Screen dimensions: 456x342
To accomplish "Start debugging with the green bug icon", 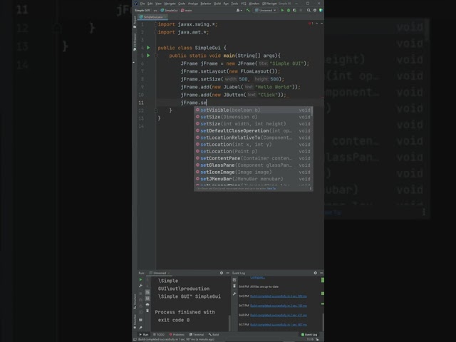I will click(x=289, y=10).
